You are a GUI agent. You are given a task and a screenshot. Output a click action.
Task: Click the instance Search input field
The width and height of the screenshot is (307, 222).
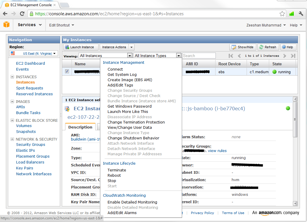click(x=199, y=56)
